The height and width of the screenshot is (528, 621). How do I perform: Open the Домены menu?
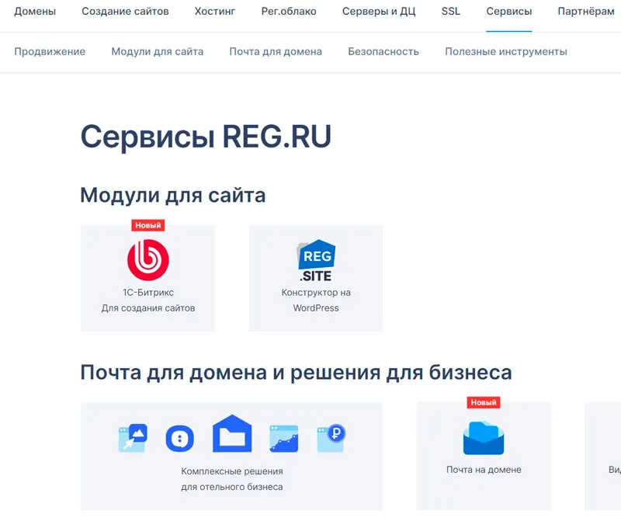tap(35, 11)
